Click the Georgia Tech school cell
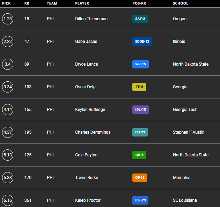220x207 pixels. (185, 110)
